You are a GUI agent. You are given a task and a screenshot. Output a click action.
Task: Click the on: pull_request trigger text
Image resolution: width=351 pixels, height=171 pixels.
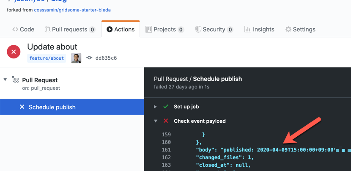pos(41,88)
